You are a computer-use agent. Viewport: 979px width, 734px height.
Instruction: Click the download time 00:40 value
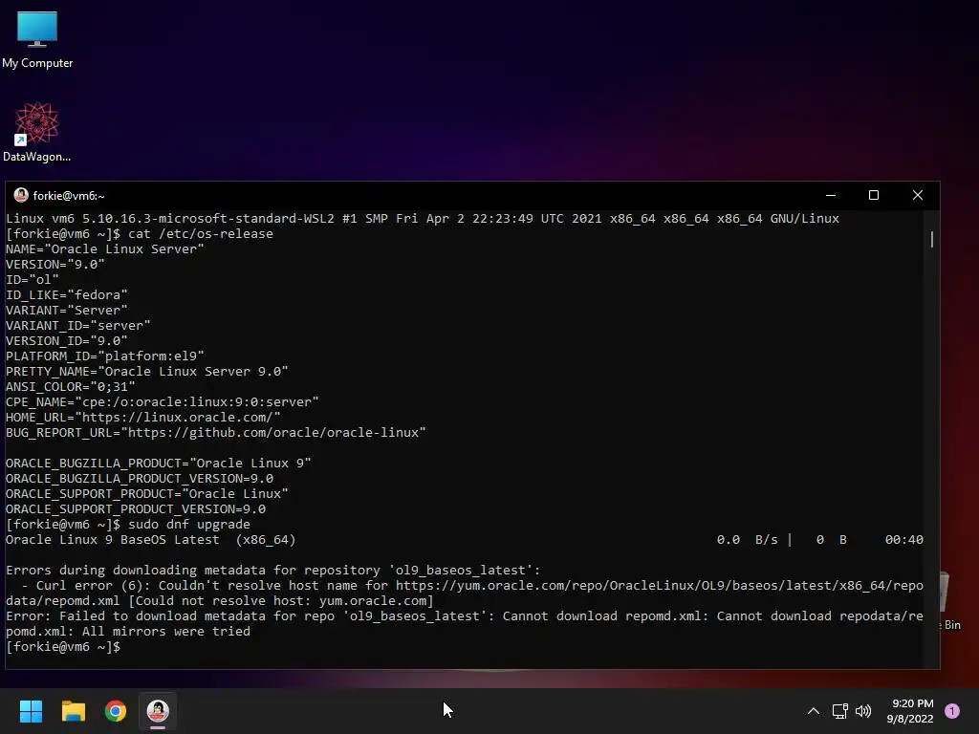903,540
